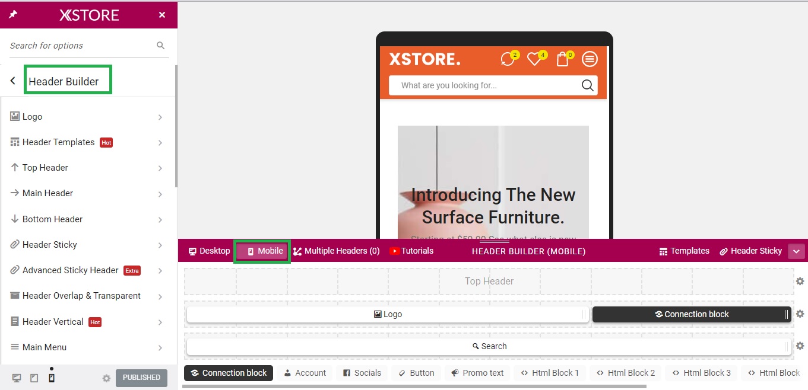The width and height of the screenshot is (808, 390).
Task: Pick the Socials element
Action: point(362,373)
